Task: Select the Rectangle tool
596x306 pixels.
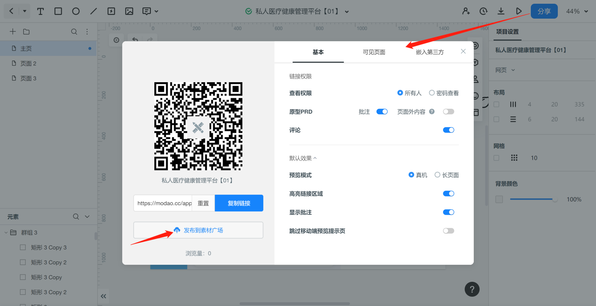Action: [x=58, y=11]
